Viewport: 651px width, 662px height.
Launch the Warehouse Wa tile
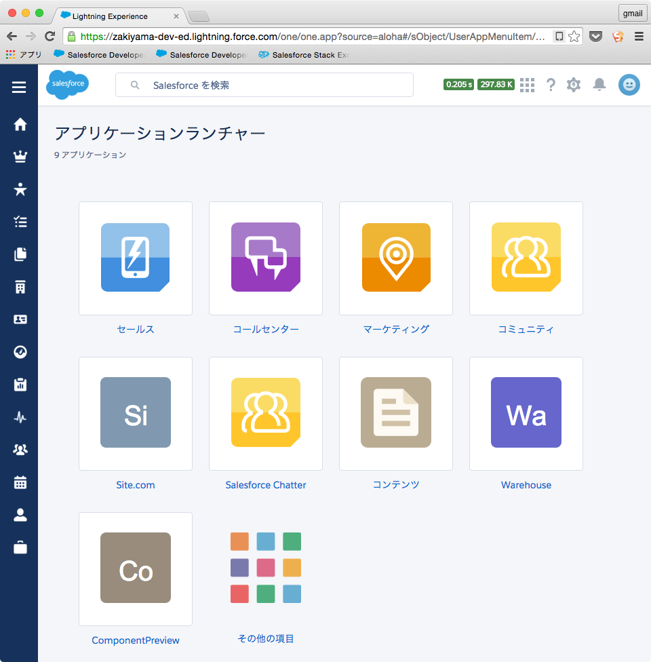pyautogui.click(x=526, y=413)
